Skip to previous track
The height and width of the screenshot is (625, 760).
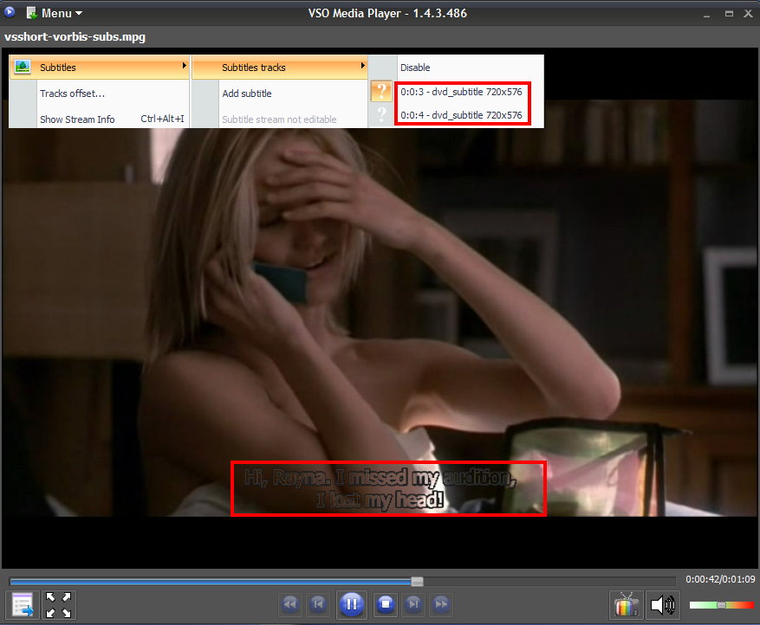(318, 604)
